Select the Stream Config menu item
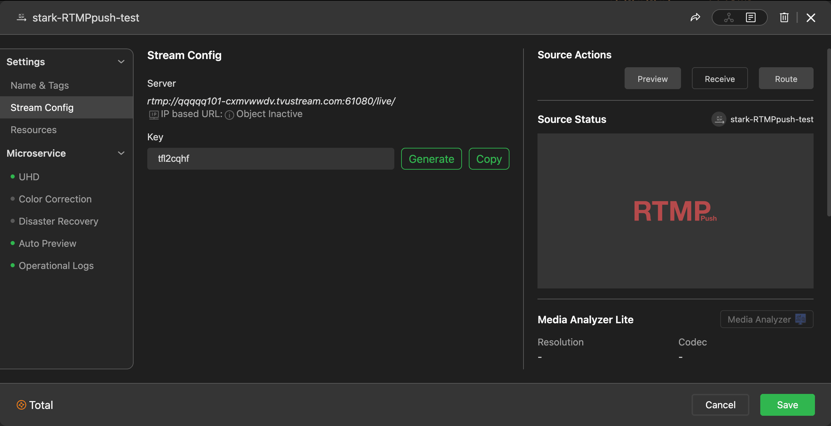 pos(67,108)
